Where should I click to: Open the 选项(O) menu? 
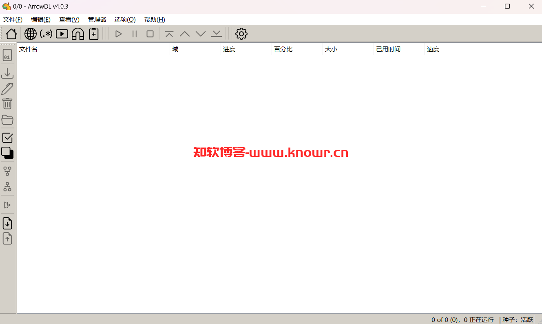[x=125, y=20]
